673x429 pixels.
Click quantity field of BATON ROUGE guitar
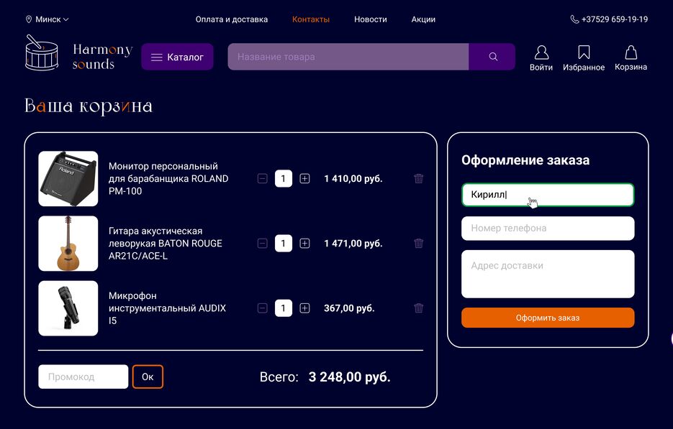pyautogui.click(x=284, y=244)
